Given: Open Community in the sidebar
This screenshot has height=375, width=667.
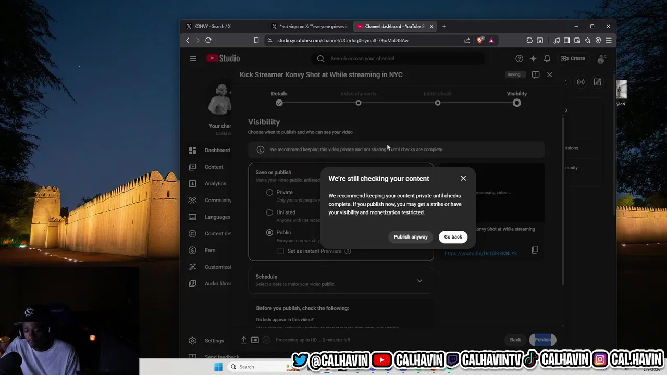Looking at the screenshot, I should tap(211, 200).
